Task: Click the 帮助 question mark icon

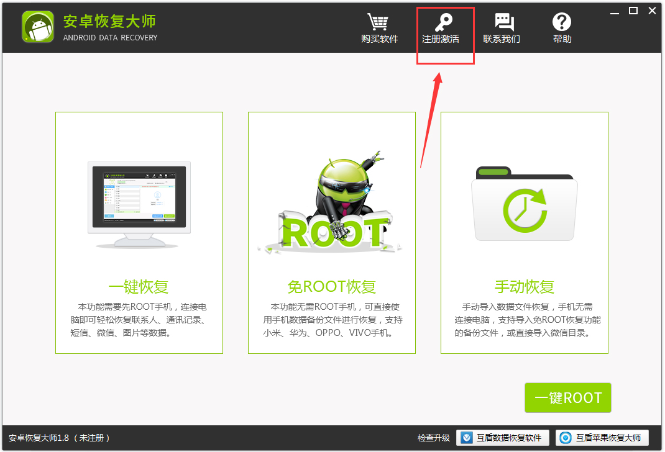Action: coord(561,20)
